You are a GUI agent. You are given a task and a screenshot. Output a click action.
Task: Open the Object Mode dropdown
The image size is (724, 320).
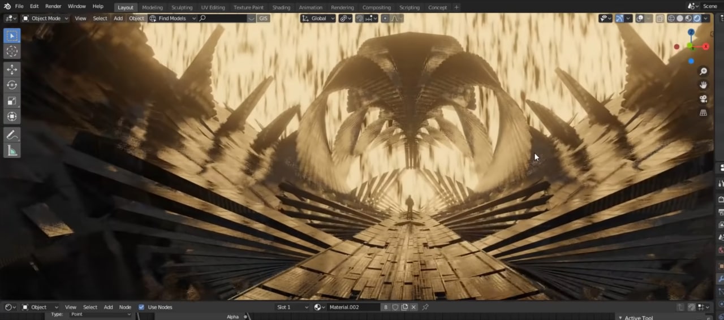tap(45, 18)
